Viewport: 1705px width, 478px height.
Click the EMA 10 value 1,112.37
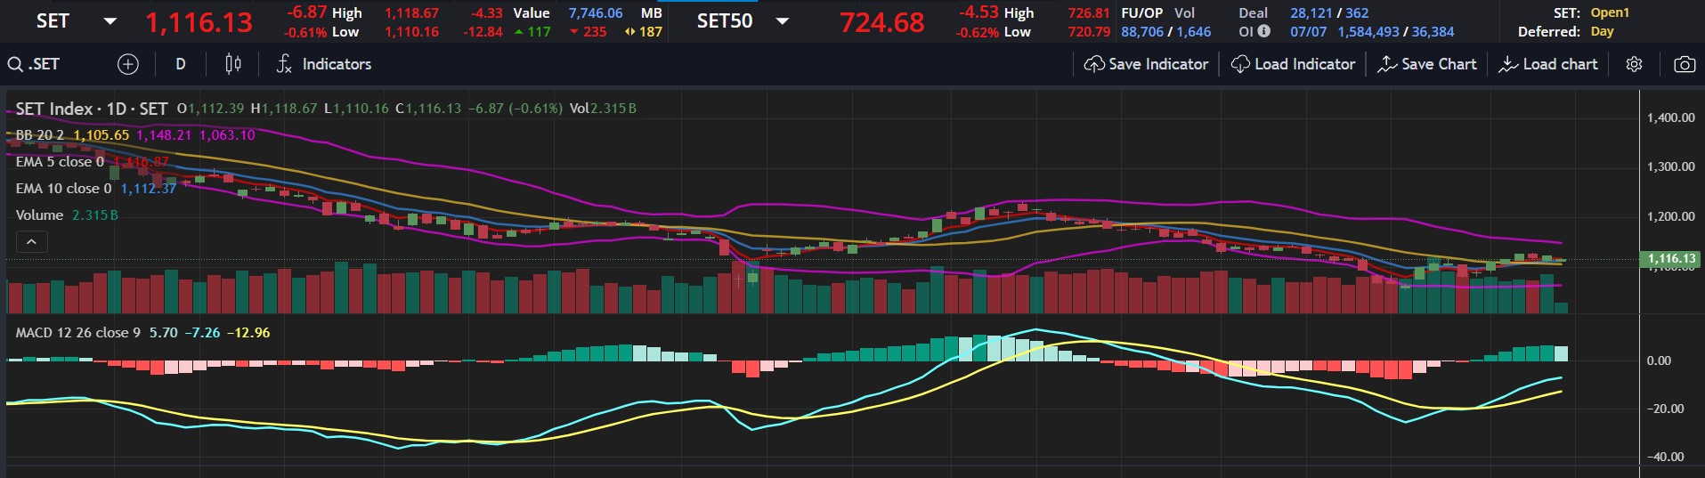148,189
